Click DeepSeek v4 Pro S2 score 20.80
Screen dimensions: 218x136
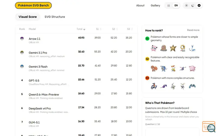[x=114, y=107]
